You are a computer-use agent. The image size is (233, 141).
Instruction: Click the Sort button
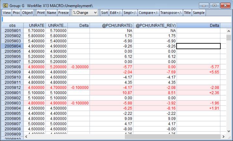point(104,12)
